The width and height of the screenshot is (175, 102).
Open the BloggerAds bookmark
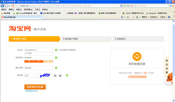point(158,13)
